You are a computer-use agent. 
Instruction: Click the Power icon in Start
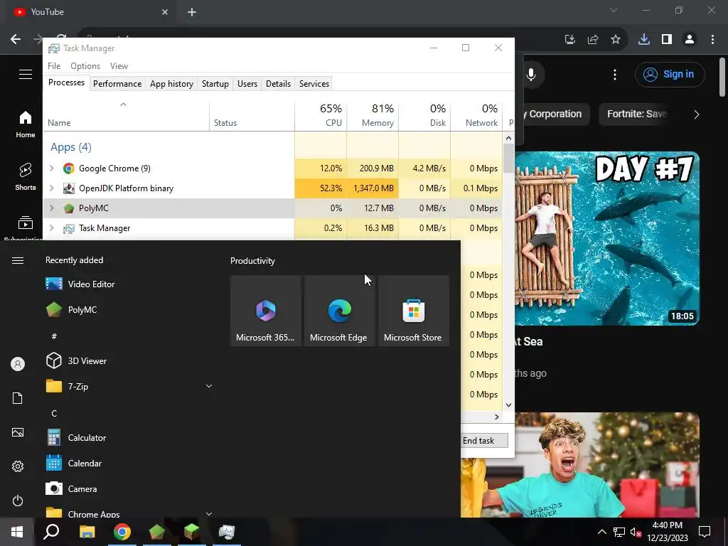[18, 500]
